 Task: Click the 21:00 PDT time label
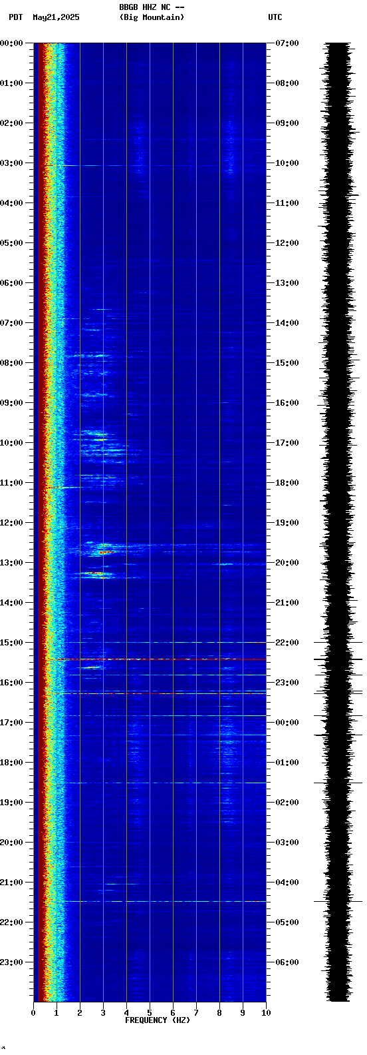[x=11, y=882]
